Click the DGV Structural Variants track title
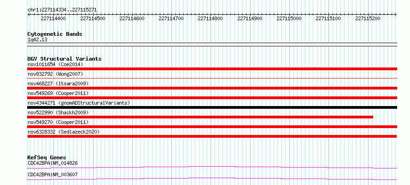This screenshot has height=185, width=410. 64,59
